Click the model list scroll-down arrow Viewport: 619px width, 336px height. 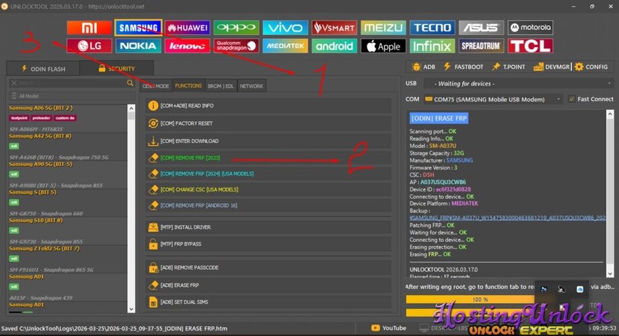(131, 309)
